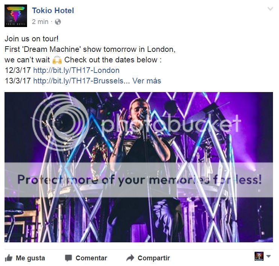This screenshot has height=266, width=279.
Task: Expand the arrow next to small avatar
Action: 268,256
